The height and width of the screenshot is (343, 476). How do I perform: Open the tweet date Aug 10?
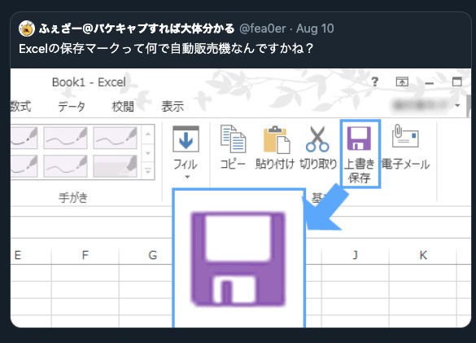315,29
